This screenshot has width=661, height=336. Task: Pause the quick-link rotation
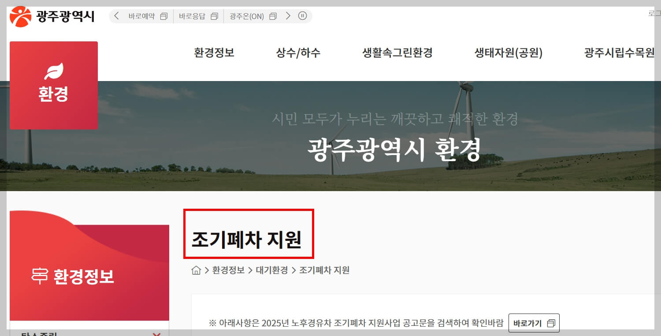pyautogui.click(x=302, y=16)
